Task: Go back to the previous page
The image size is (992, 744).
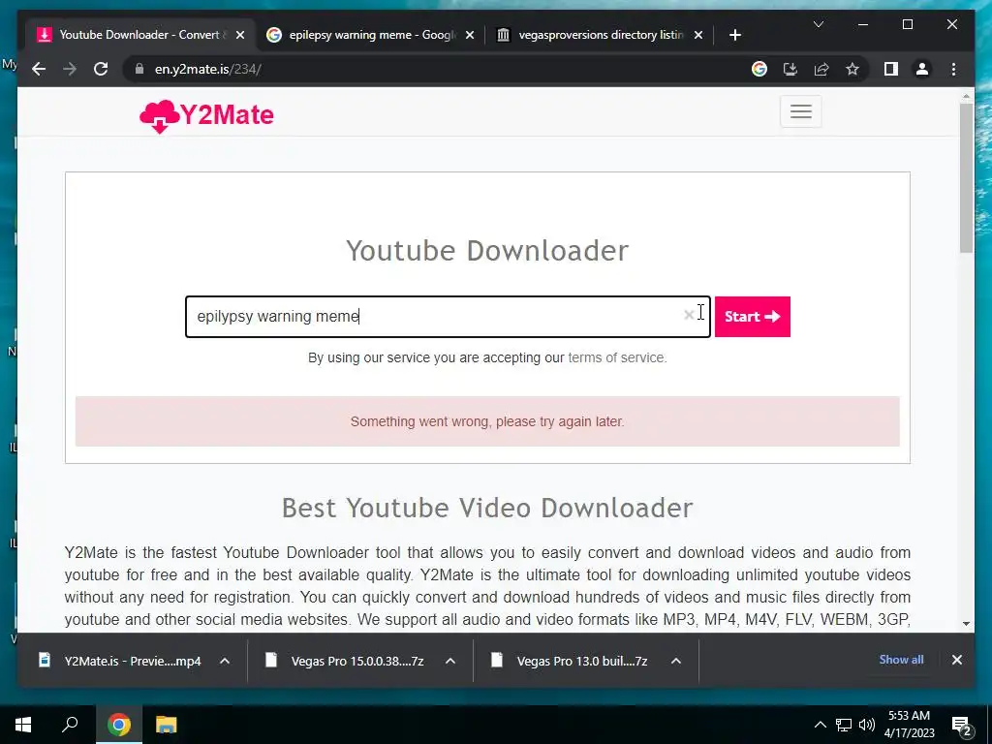Action: click(x=39, y=69)
